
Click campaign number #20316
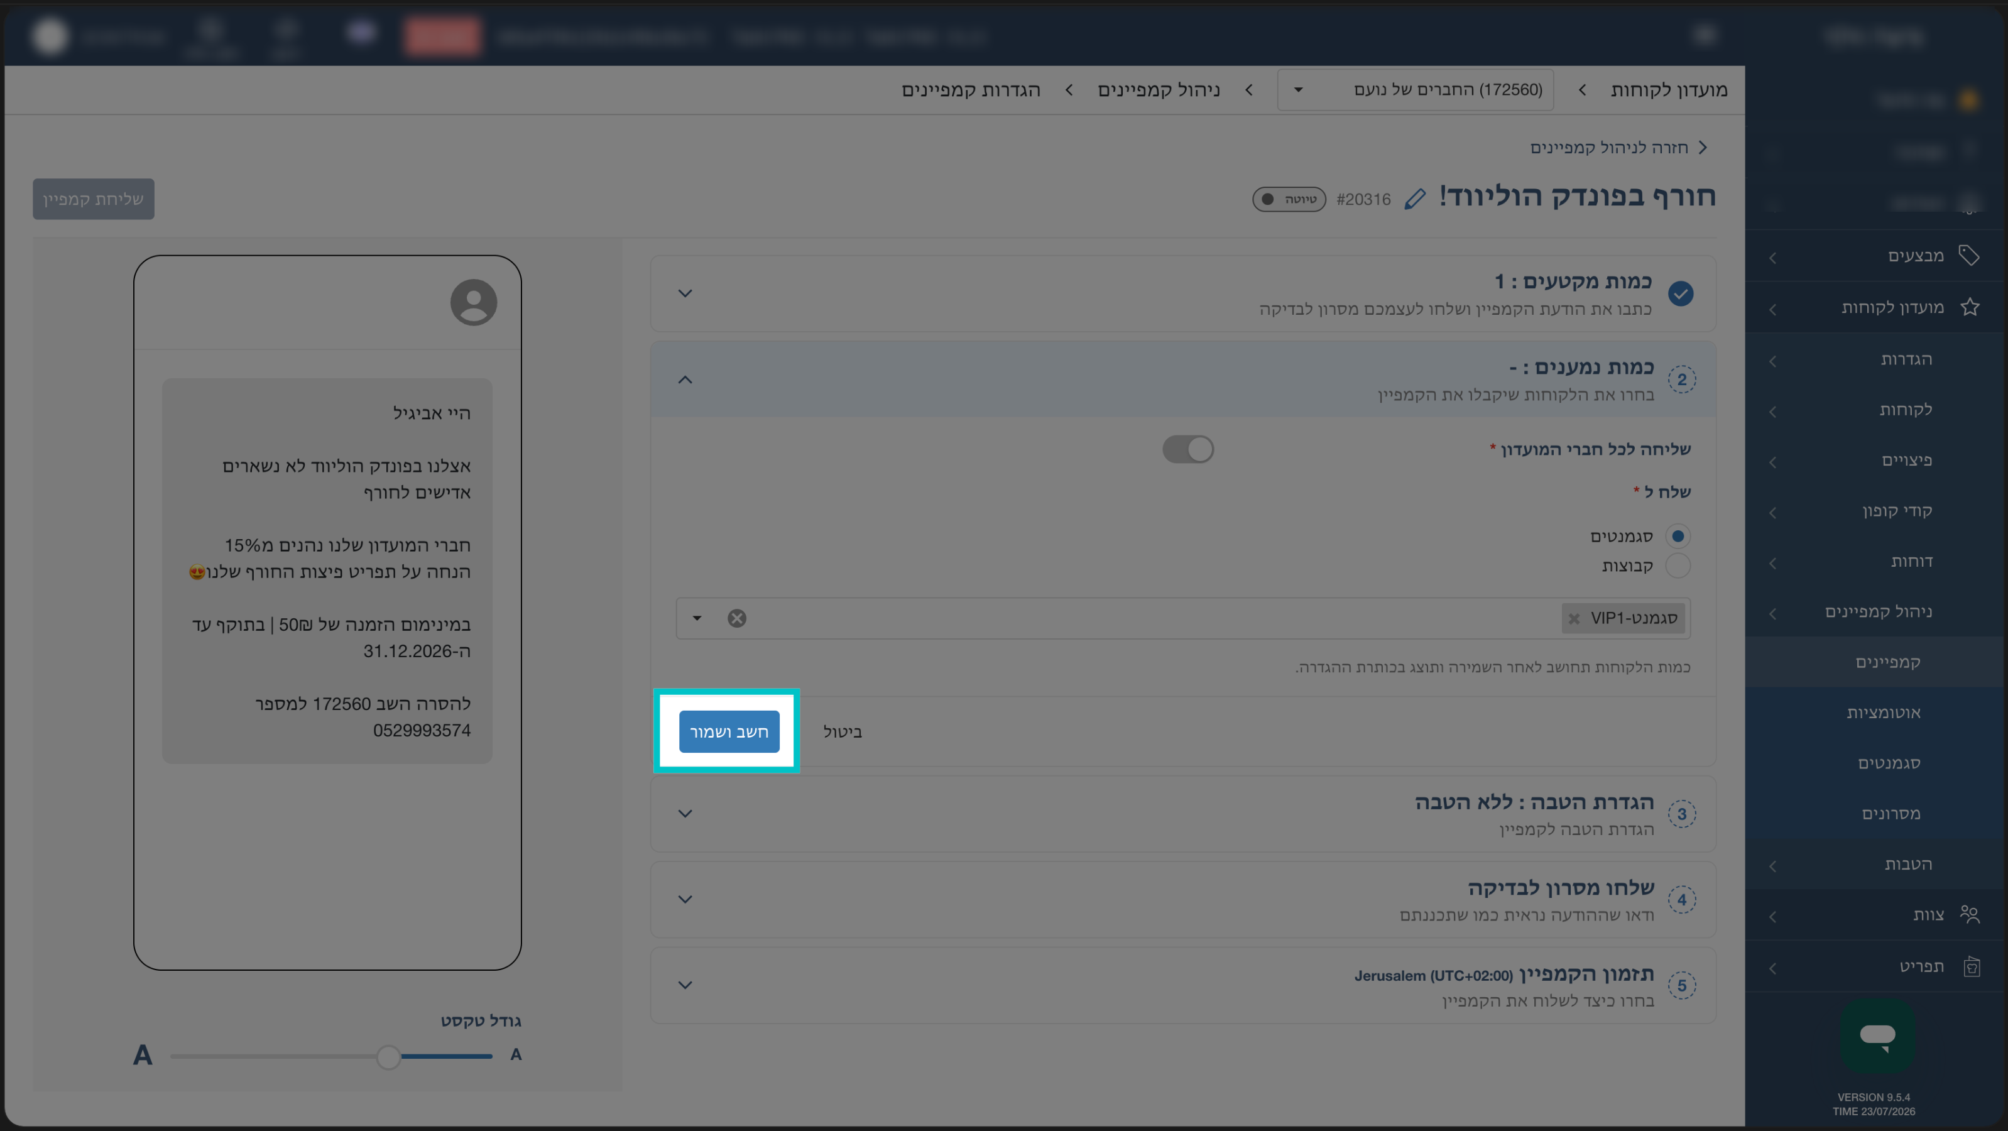pyautogui.click(x=1363, y=200)
